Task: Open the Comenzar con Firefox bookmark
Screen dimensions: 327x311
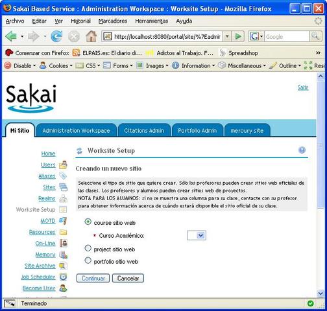Action: point(37,53)
